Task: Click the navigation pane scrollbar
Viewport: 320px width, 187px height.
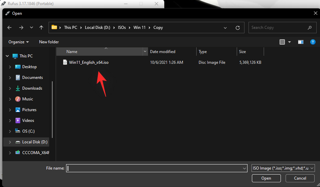Action: pos(52,109)
